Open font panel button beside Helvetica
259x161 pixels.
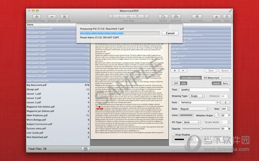pyautogui.click(x=225, y=102)
